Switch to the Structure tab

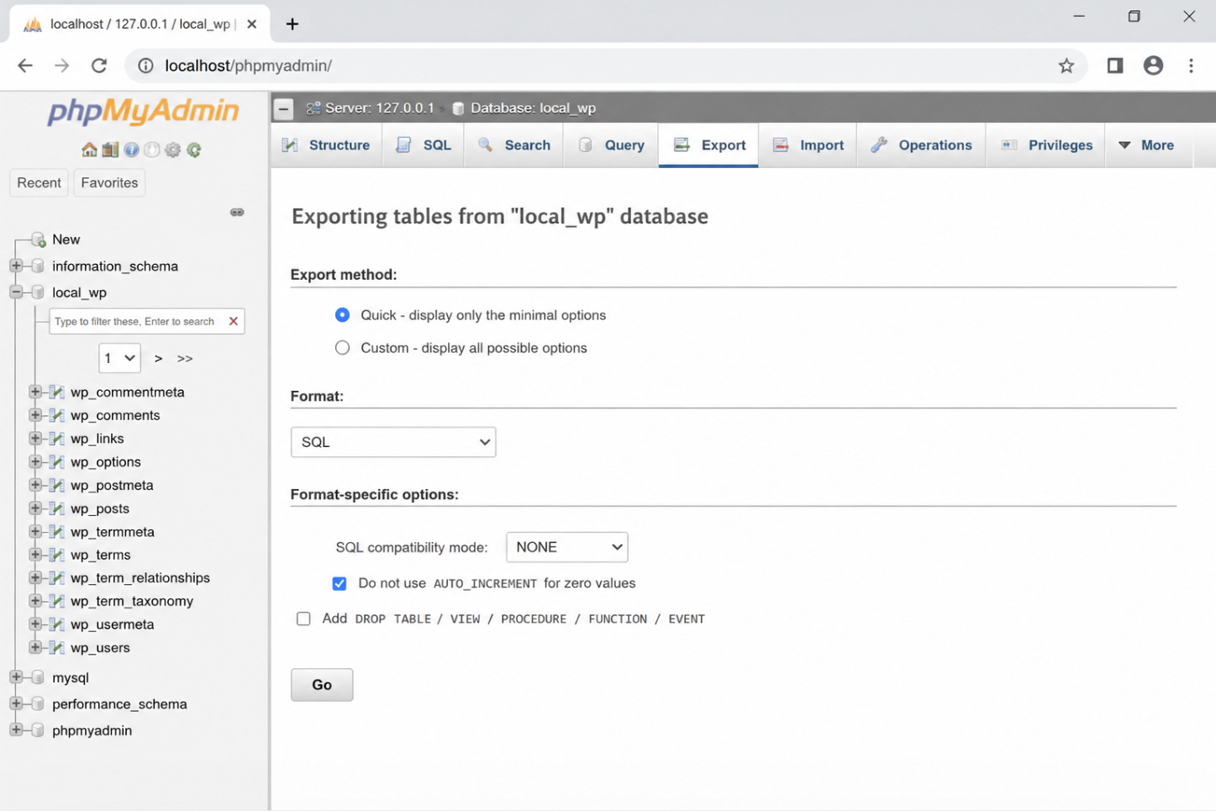click(326, 145)
